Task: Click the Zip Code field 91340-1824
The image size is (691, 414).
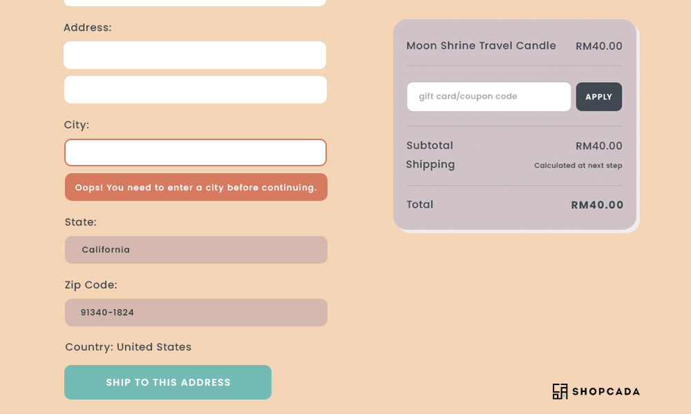Action: [196, 313]
